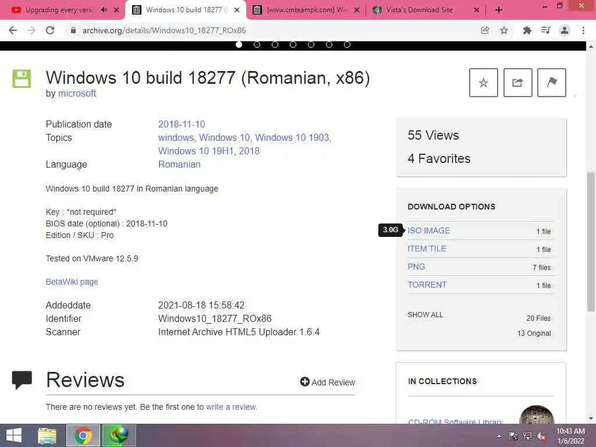Select the first carousel dot
The width and height of the screenshot is (596, 447).
(239, 44)
